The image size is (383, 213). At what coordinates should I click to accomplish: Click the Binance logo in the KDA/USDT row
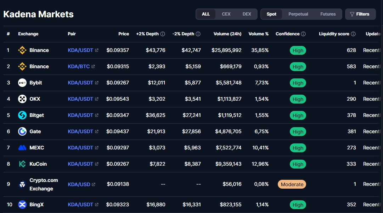point(22,50)
